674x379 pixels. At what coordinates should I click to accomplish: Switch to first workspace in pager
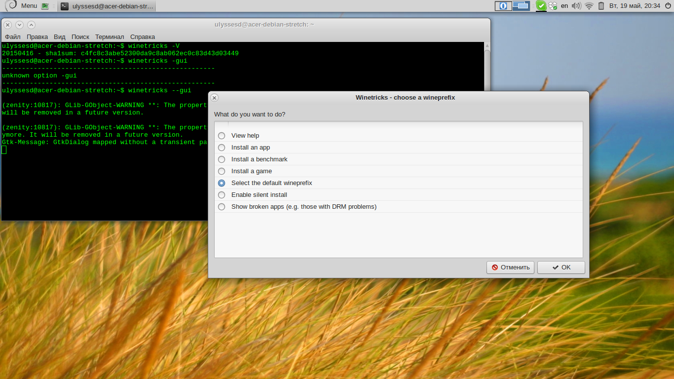tap(503, 6)
